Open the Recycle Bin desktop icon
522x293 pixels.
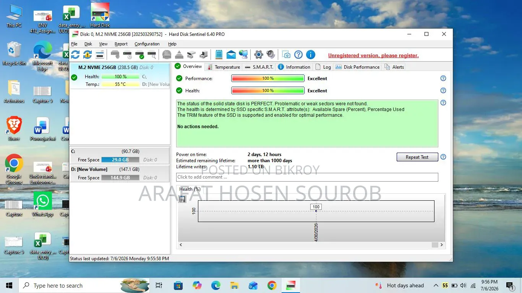point(14,53)
